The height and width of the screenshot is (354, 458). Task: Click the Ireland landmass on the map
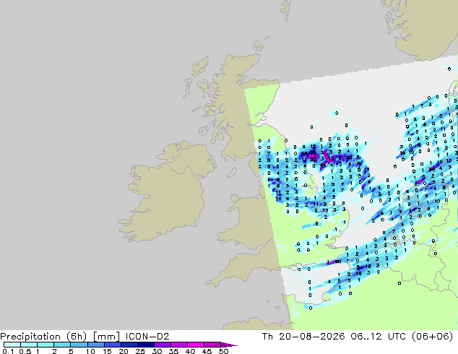[166, 193]
